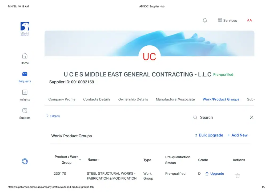Focus the Search input field
273x193 pixels.
click(224, 118)
